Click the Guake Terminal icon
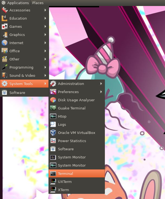The image size is (165, 199). (x=53, y=108)
